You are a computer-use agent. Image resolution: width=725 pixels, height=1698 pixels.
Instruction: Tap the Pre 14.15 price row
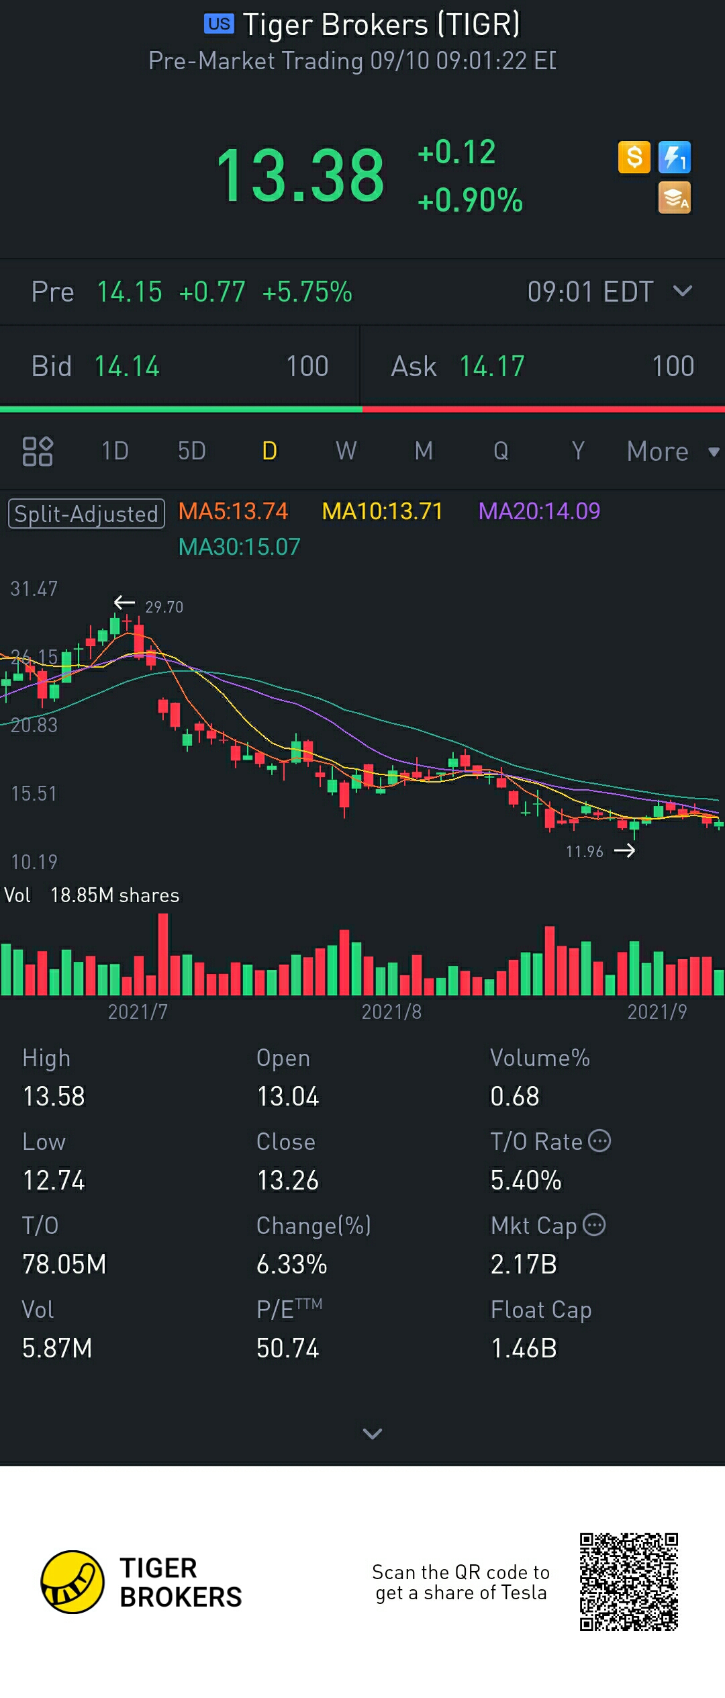click(362, 292)
